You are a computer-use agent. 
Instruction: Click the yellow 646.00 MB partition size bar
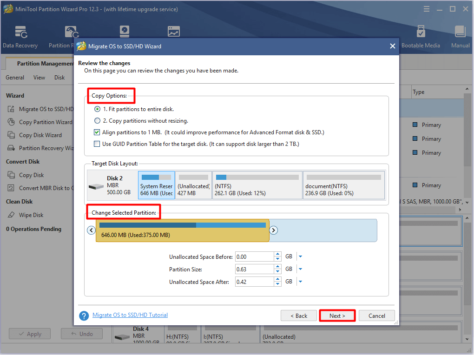[182, 230]
